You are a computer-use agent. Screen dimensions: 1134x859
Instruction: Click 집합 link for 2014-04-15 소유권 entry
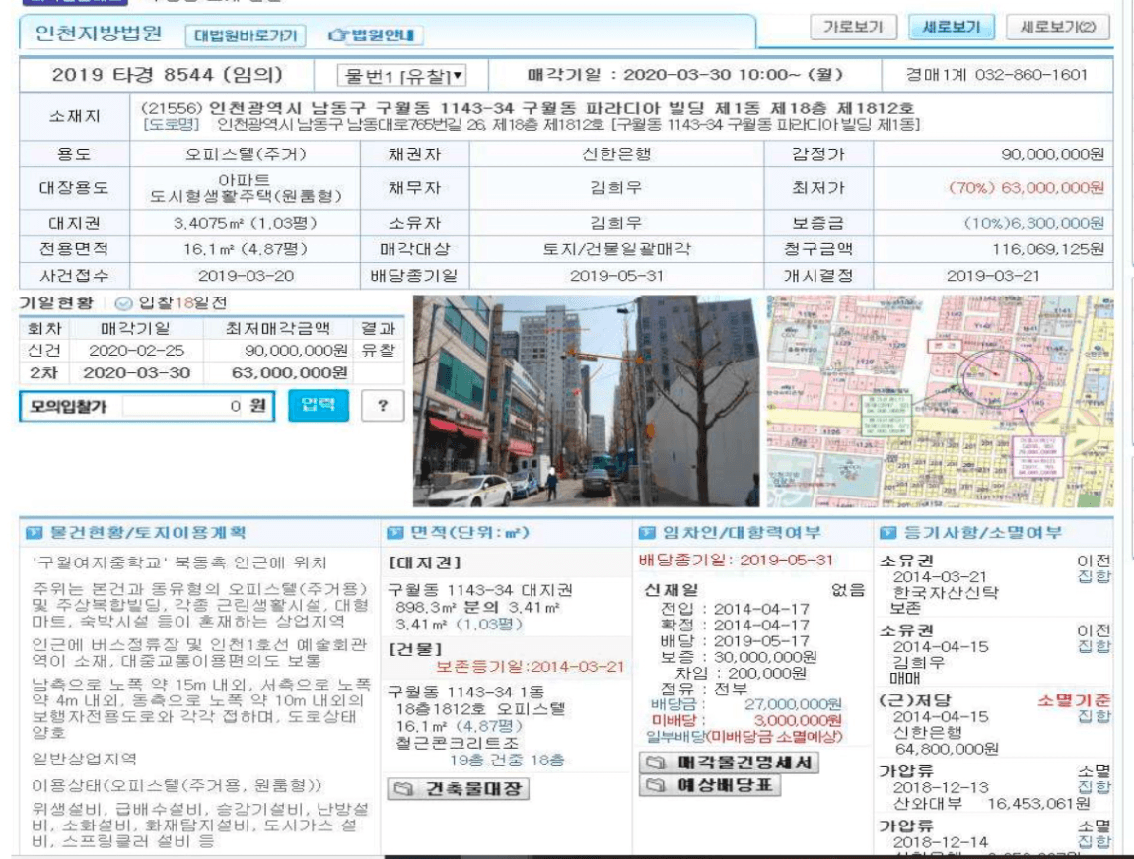(x=1094, y=646)
